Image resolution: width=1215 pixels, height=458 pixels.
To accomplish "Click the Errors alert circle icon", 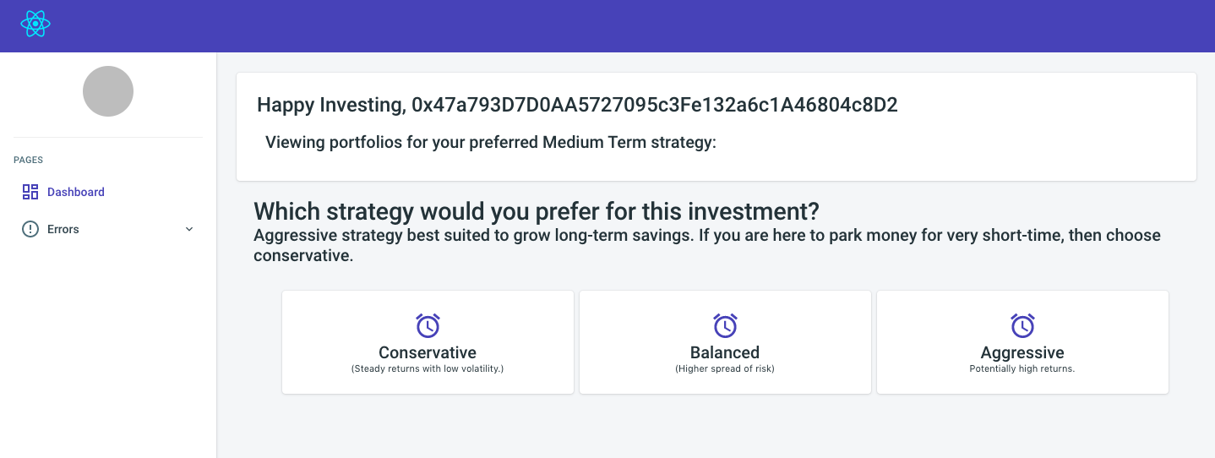I will [30, 229].
